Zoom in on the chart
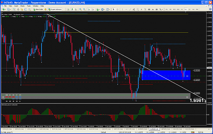Image resolution: width=213 pixels, height=134 pixels. [80, 10]
